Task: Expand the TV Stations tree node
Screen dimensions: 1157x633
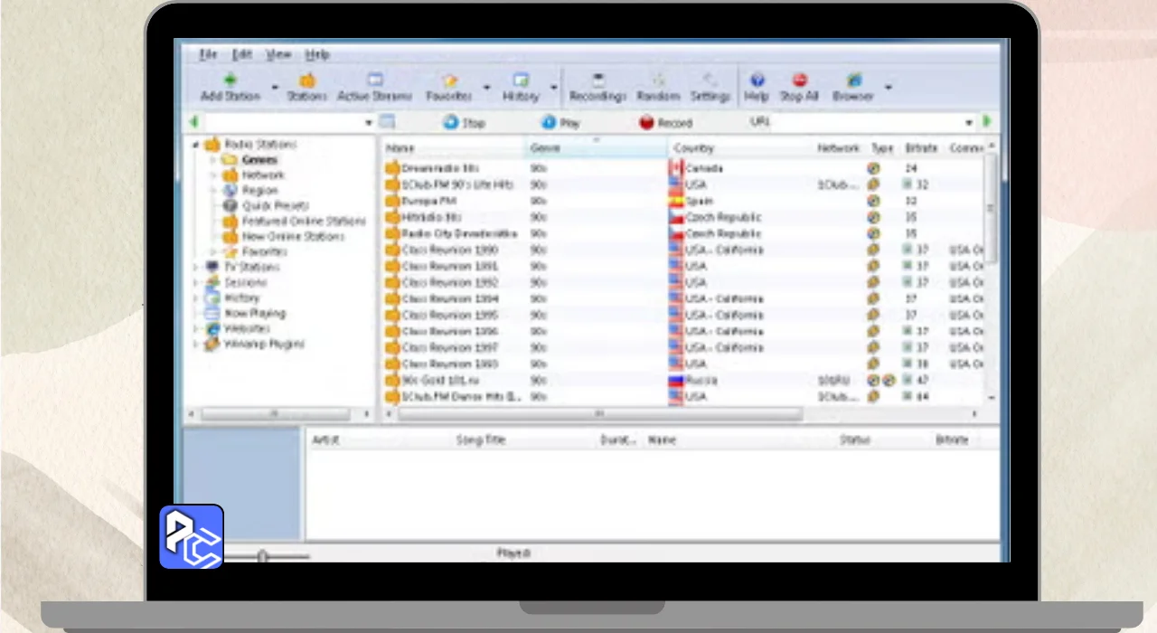Action: (x=195, y=268)
